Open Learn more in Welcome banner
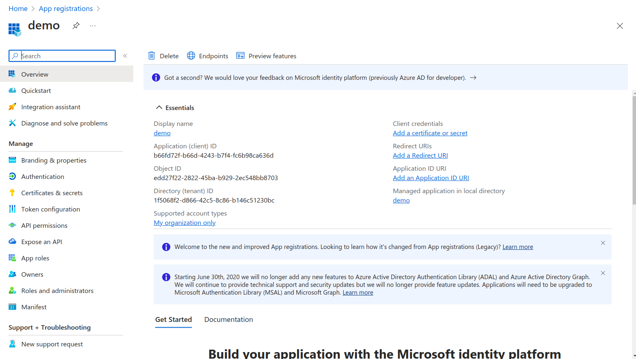 (517, 247)
